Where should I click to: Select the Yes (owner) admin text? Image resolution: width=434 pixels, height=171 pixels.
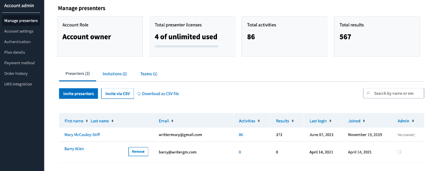(x=406, y=135)
